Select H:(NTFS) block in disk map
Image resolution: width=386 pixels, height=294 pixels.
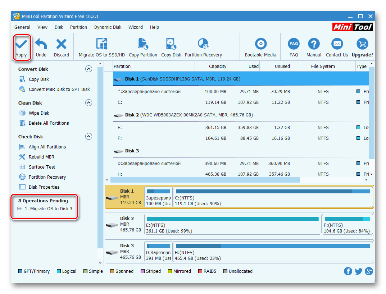[273, 252]
